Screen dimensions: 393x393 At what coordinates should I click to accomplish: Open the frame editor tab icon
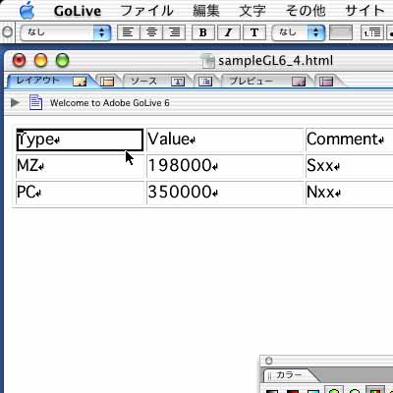(107, 81)
